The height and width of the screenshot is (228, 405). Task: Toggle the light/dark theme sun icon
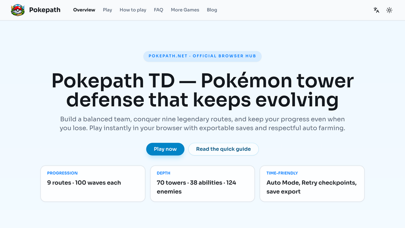[x=389, y=10]
